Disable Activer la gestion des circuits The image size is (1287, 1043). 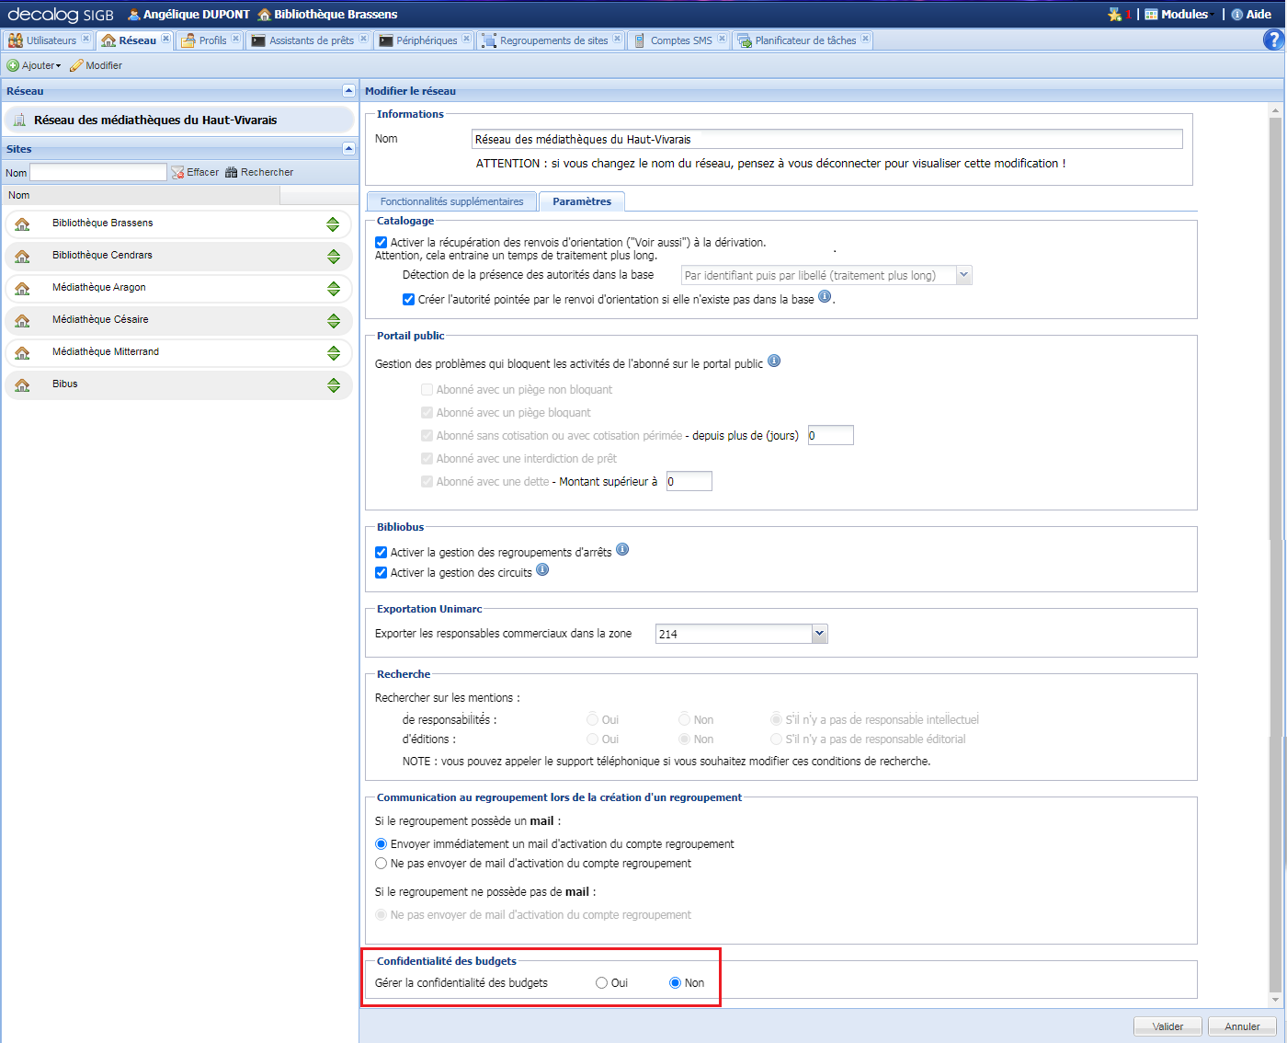[x=381, y=573]
